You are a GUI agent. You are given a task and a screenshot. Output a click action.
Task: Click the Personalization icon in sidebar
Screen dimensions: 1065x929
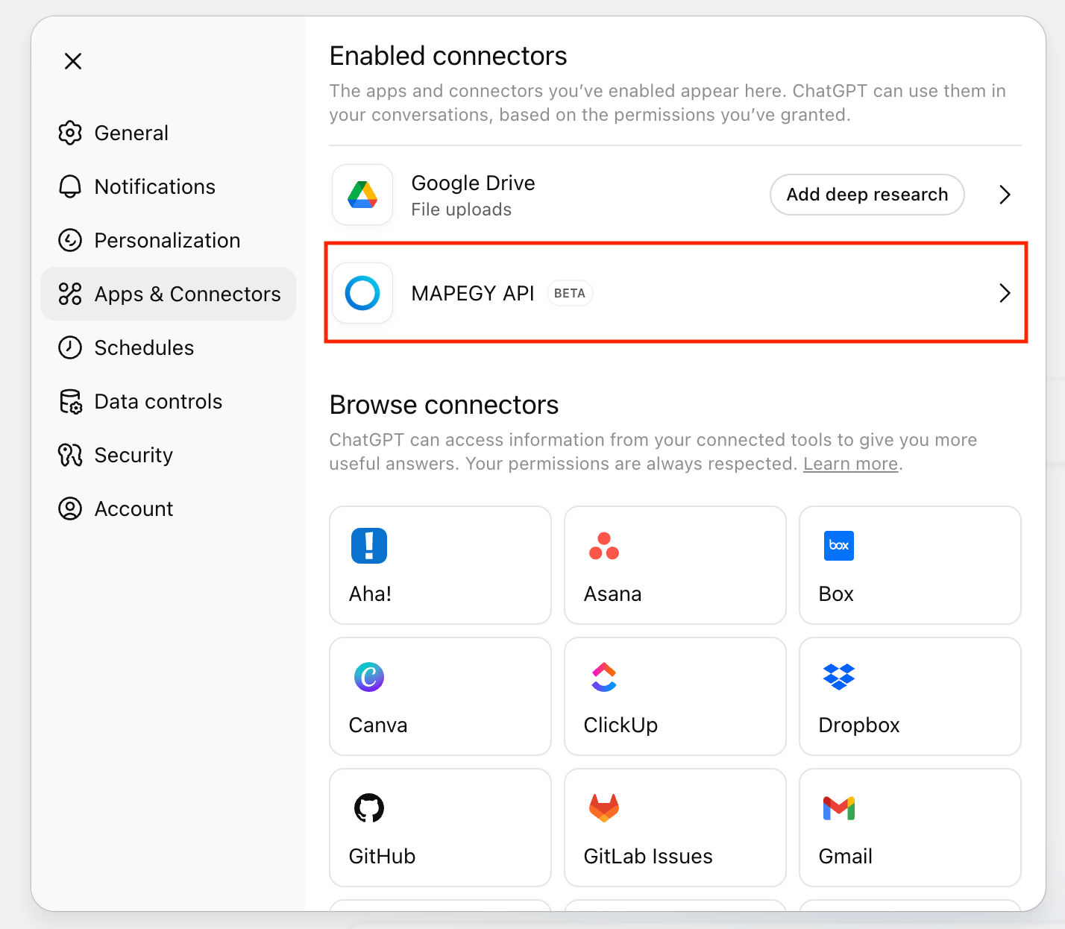[70, 240]
